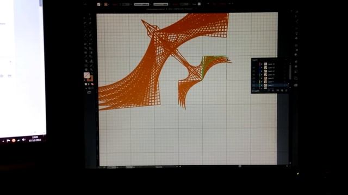Apply solid Color mode button under swatches
The height and width of the screenshot is (195, 348).
pyautogui.click(x=86, y=84)
